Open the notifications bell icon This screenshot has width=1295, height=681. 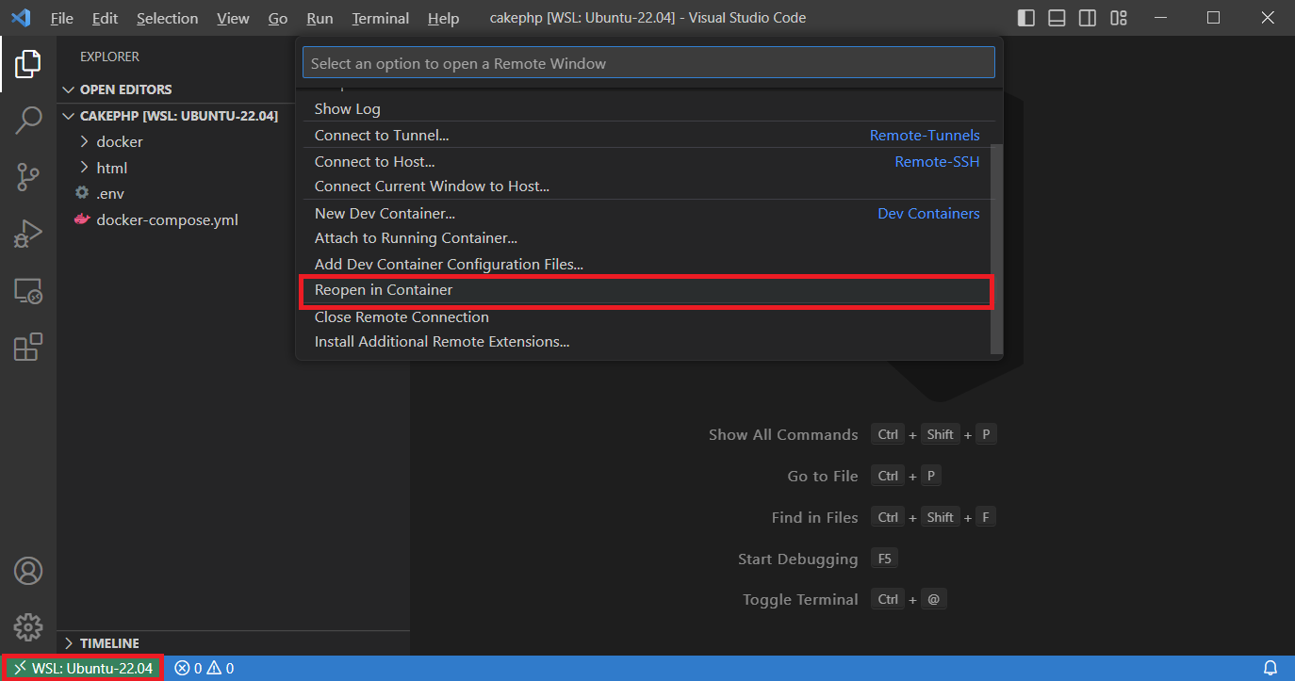tap(1270, 669)
